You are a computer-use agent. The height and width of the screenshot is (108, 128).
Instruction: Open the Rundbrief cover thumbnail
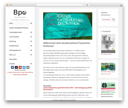(108, 43)
